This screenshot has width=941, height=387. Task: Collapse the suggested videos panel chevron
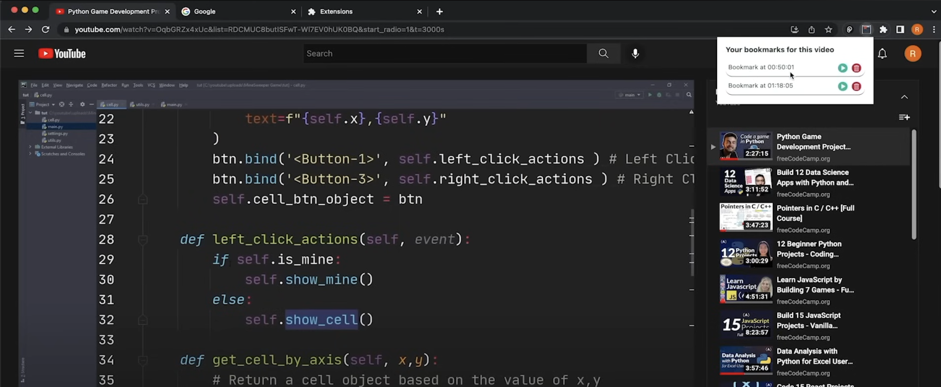click(905, 97)
